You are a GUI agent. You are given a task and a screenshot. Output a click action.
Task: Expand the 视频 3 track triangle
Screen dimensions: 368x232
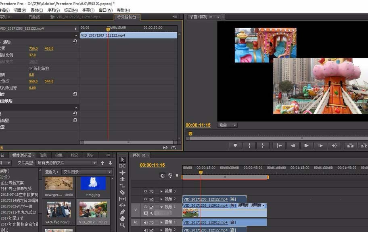pos(161,191)
